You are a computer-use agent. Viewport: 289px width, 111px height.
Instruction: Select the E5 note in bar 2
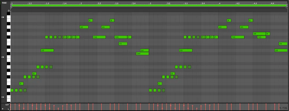[123, 44]
